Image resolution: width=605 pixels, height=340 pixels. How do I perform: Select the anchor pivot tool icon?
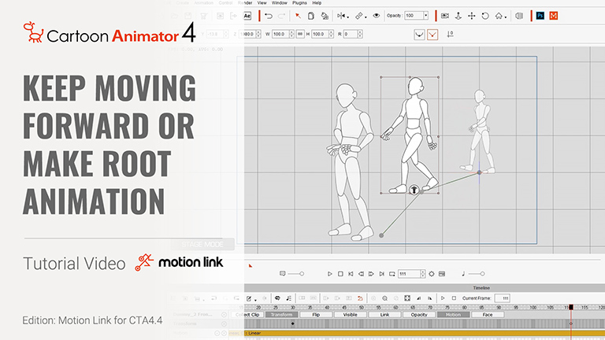click(458, 16)
